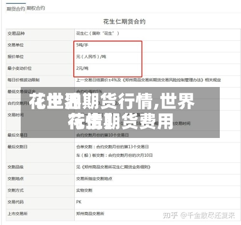
Task: Select the value 元（人民币）/吨
Action: [x=91, y=57]
